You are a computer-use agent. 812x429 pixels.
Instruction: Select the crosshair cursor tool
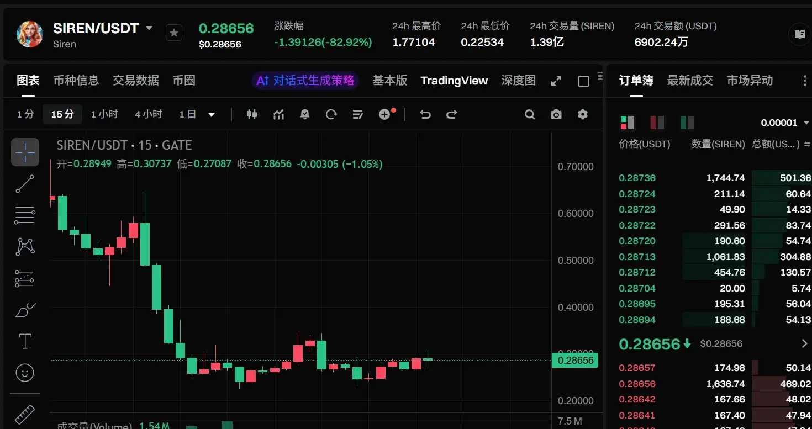pos(25,152)
